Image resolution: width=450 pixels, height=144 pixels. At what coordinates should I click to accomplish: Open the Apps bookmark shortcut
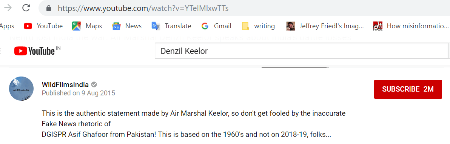(7, 26)
